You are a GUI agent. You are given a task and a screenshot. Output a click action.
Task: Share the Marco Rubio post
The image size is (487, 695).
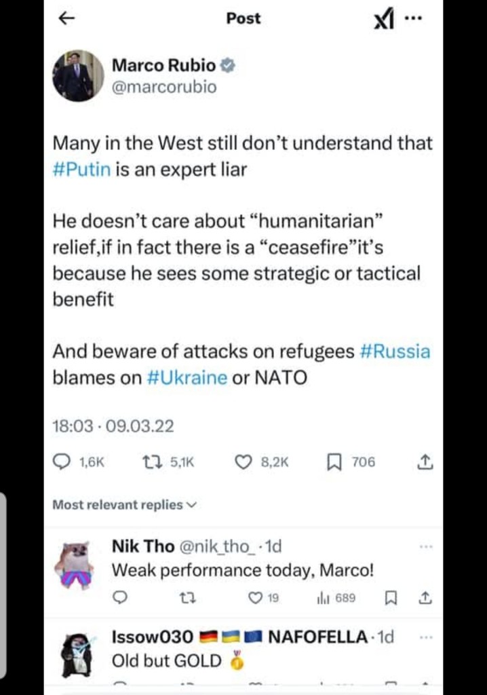point(425,462)
